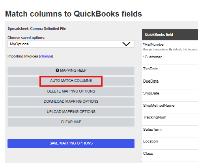
Task: Select the TrackingNum field row
Action: (x=170, y=119)
